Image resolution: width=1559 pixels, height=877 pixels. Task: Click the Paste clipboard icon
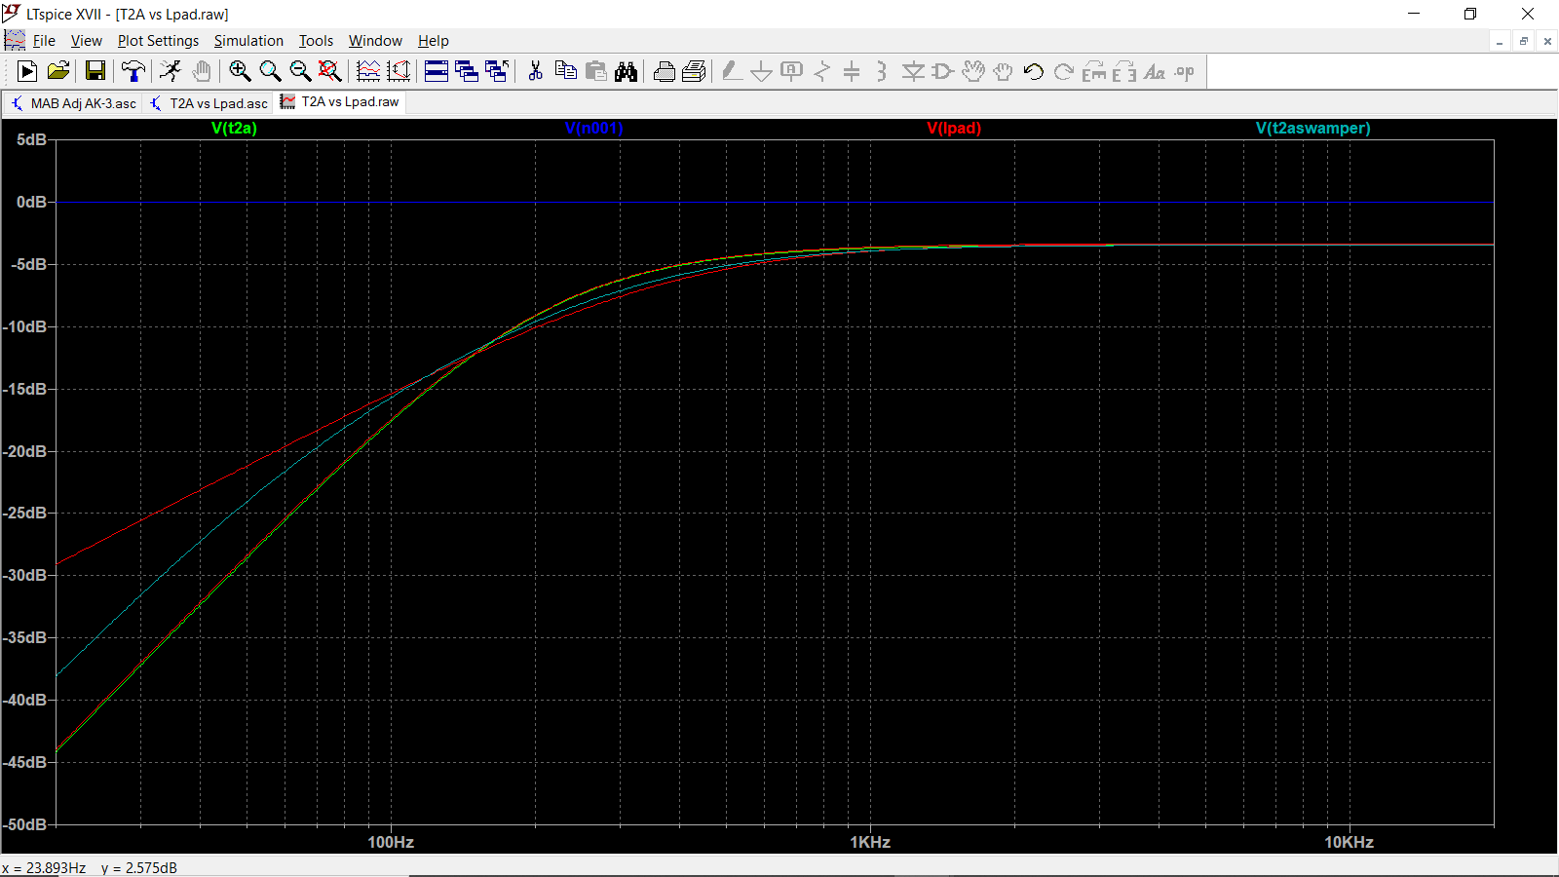(596, 71)
